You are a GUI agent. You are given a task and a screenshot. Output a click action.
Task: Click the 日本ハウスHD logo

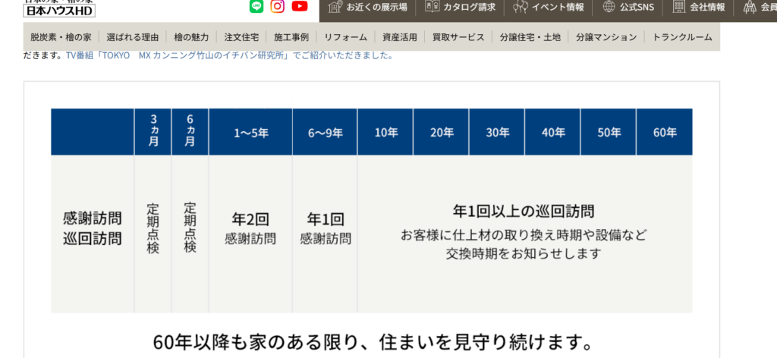[59, 9]
